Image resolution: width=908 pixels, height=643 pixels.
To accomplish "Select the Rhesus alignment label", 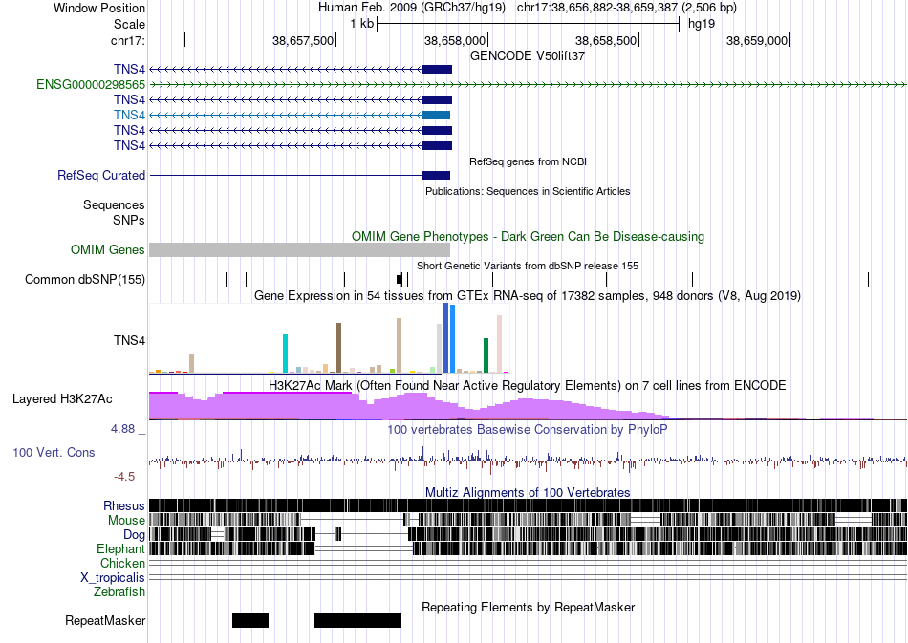I will coord(124,505).
